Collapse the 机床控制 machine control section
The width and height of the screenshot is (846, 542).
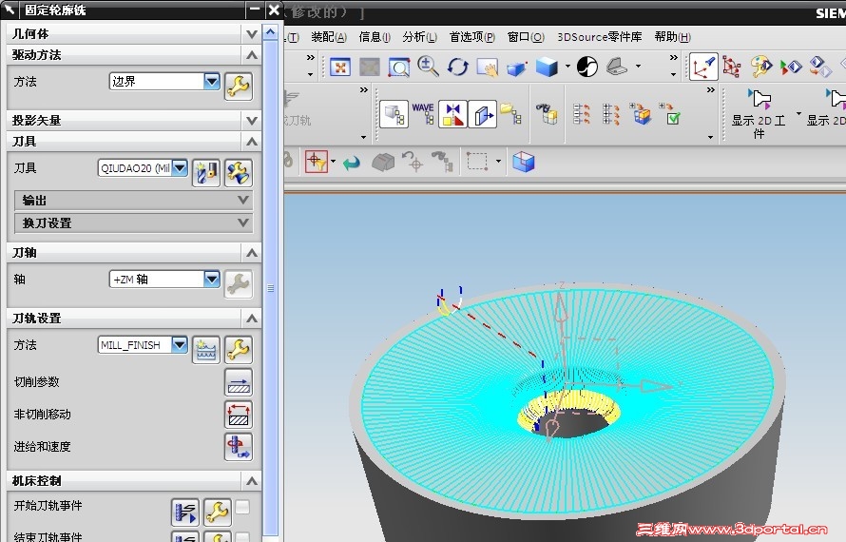coord(252,480)
